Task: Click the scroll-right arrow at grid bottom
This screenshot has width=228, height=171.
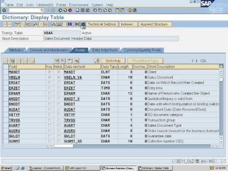Action: 217,146
